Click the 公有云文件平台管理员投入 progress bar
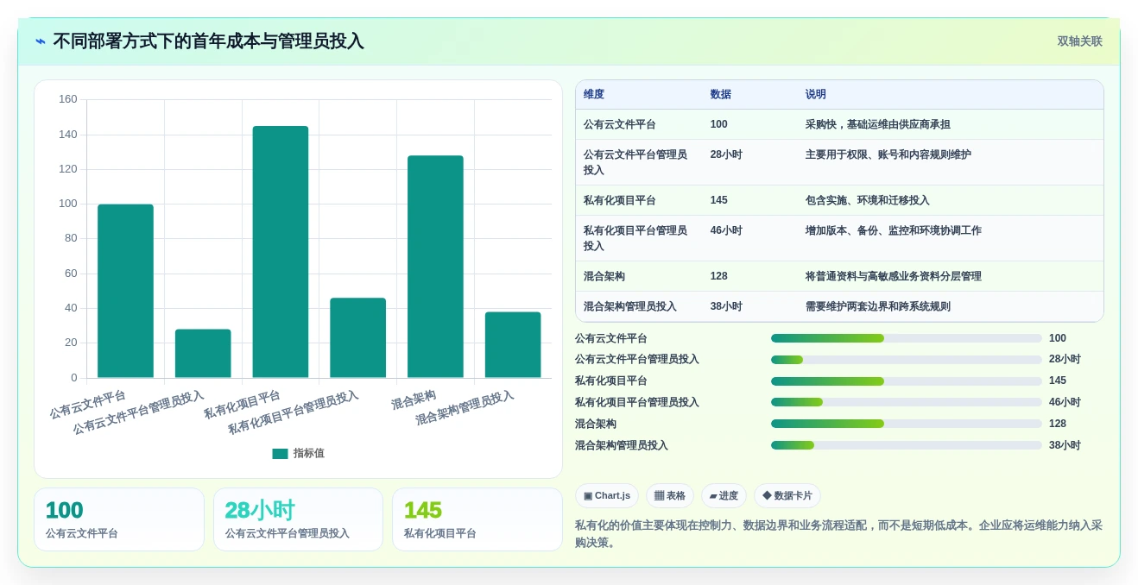Screen dimensions: 1138x585 tap(907, 360)
